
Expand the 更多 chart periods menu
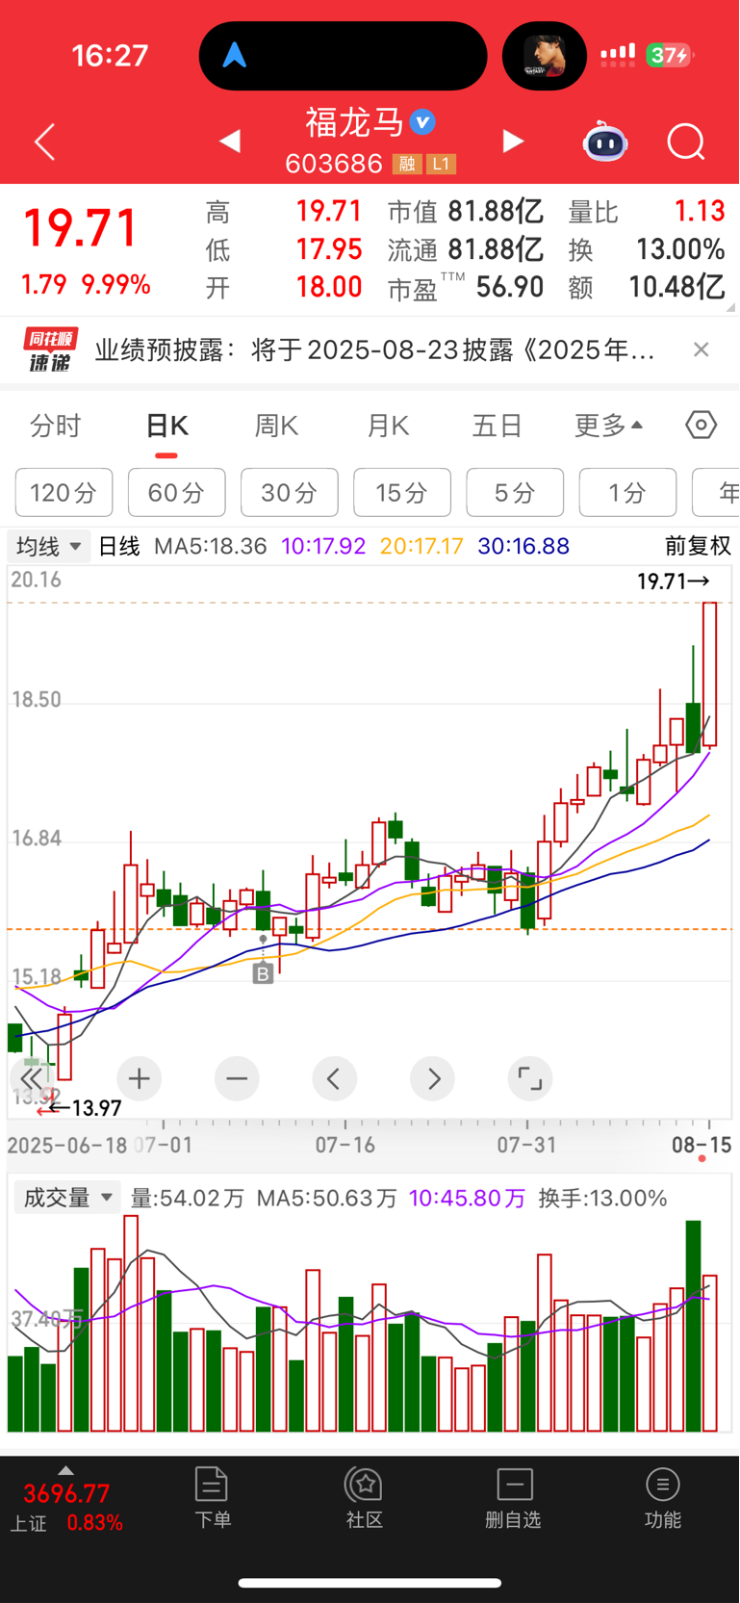609,426
